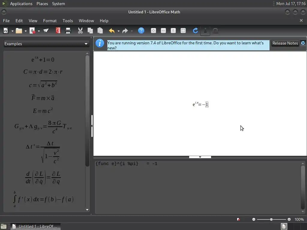Click the Save document icon
This screenshot has height=230, width=307.
pos(32,31)
